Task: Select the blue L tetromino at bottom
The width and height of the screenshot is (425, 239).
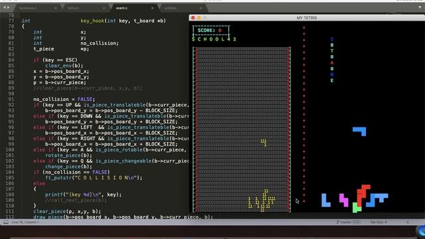Action: click(326, 200)
